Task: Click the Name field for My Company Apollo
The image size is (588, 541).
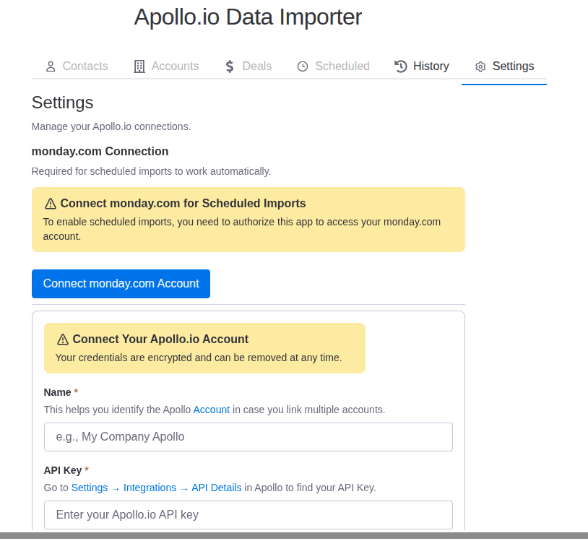Action: (248, 437)
